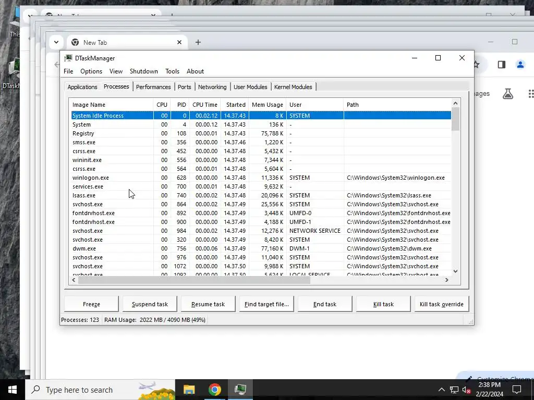Select the services.exe process row
This screenshot has height=400, width=534.
(261, 186)
